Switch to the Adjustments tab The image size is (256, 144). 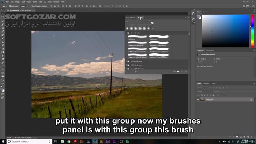click(210, 50)
